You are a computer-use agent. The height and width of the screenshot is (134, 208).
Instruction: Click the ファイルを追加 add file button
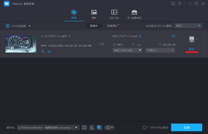pos(16,26)
